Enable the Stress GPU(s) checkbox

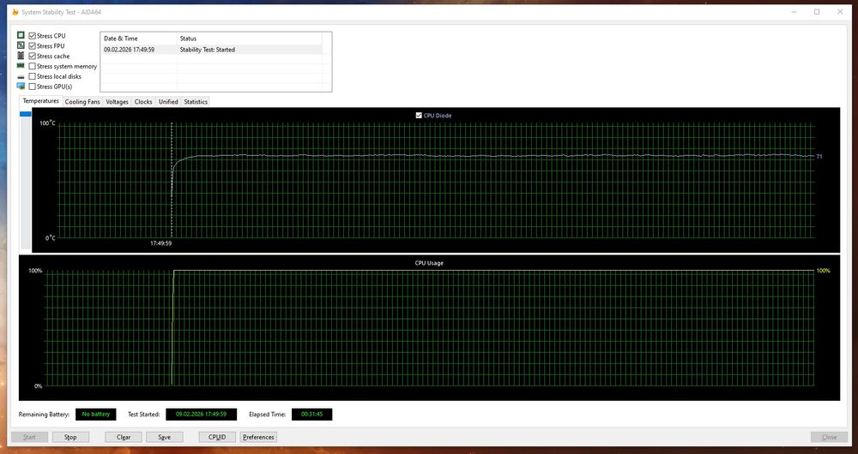tap(33, 87)
